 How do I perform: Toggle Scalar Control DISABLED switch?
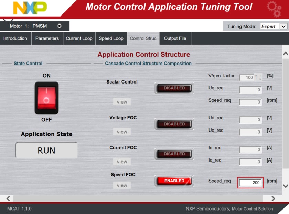point(174,88)
